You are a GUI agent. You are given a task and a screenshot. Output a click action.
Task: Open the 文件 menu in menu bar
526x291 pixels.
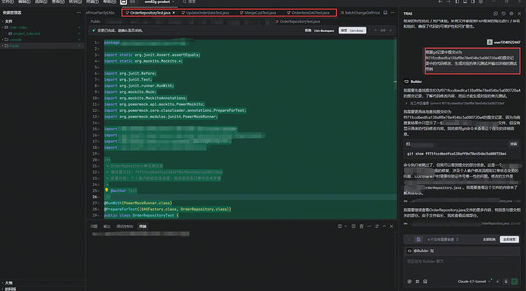coord(8,2)
